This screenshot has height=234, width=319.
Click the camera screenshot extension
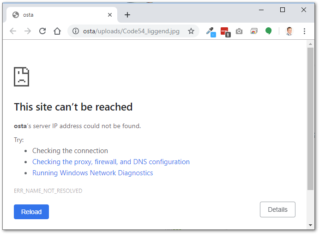click(239, 31)
